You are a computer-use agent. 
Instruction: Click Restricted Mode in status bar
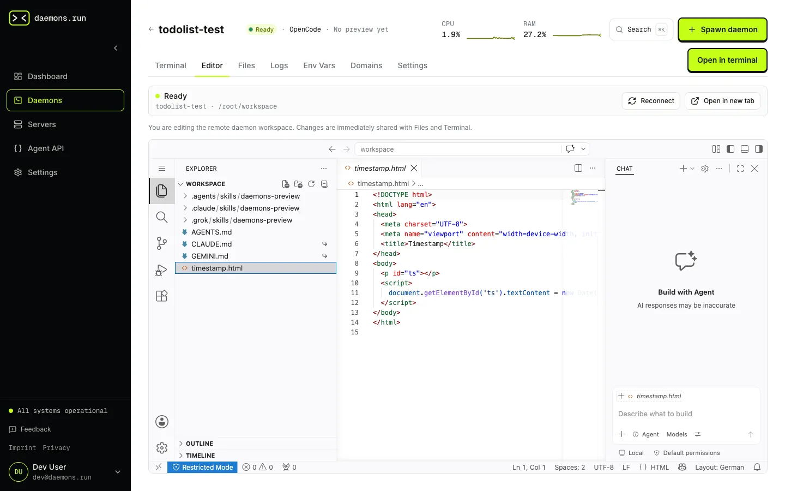(202, 467)
